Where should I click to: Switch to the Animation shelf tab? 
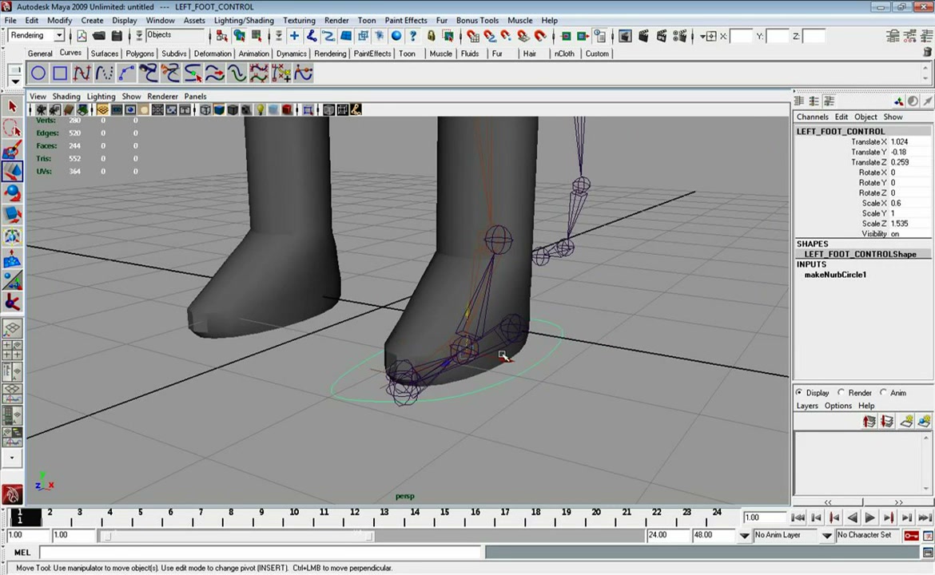pos(253,53)
